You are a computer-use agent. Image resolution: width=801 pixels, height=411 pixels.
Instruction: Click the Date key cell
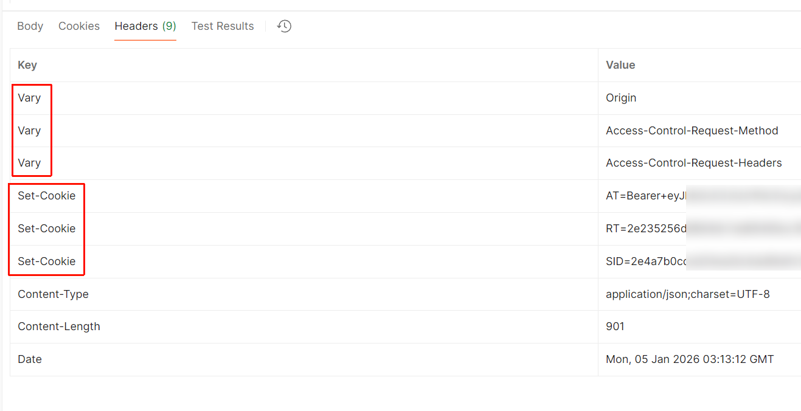30,359
